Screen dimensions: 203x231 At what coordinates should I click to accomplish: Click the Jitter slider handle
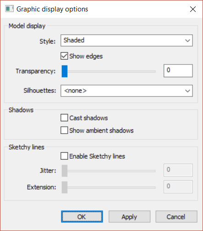point(65,171)
